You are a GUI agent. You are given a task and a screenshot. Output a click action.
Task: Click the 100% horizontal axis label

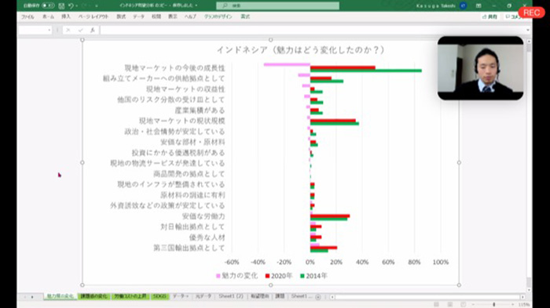441,262
